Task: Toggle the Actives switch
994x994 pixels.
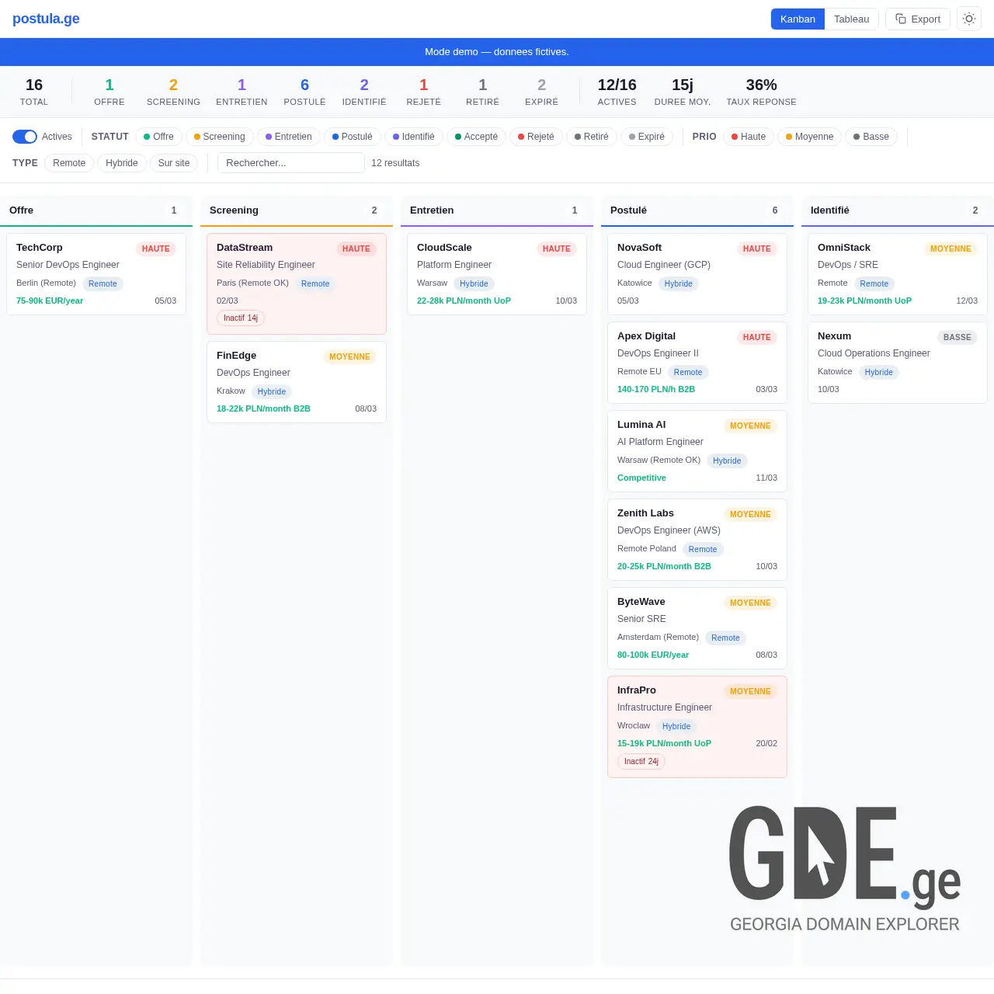Action: click(25, 137)
